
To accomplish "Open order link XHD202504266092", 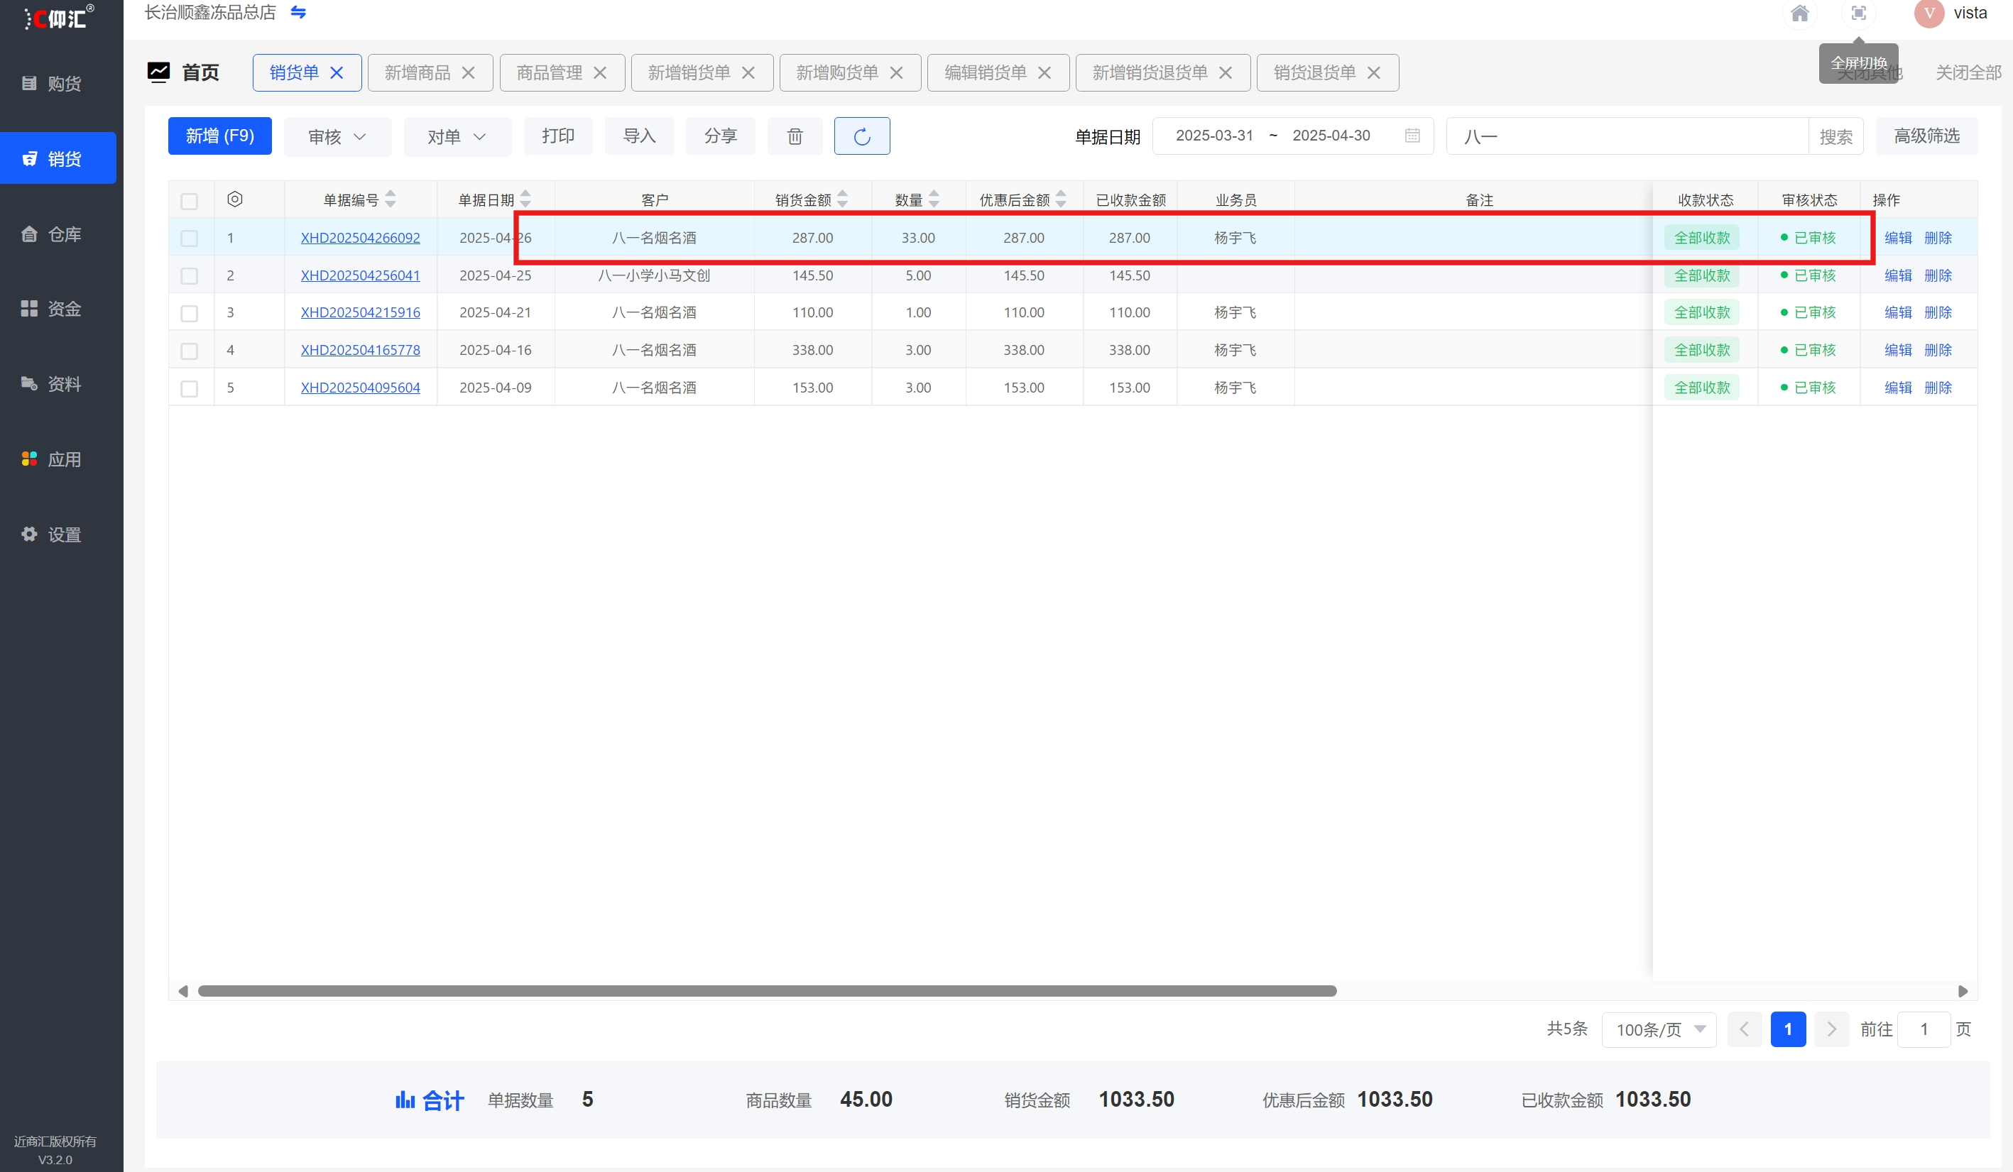I will (360, 238).
